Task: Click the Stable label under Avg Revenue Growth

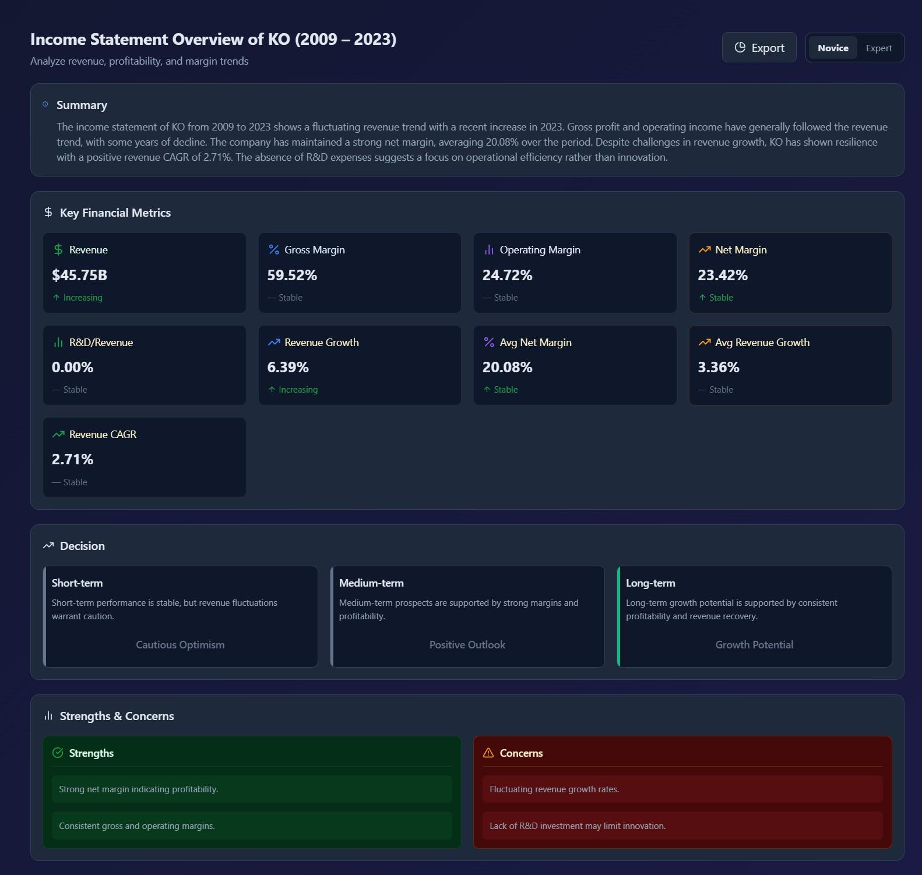Action: 721,389
